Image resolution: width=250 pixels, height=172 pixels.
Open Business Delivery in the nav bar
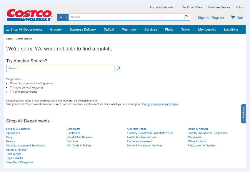click(83, 30)
